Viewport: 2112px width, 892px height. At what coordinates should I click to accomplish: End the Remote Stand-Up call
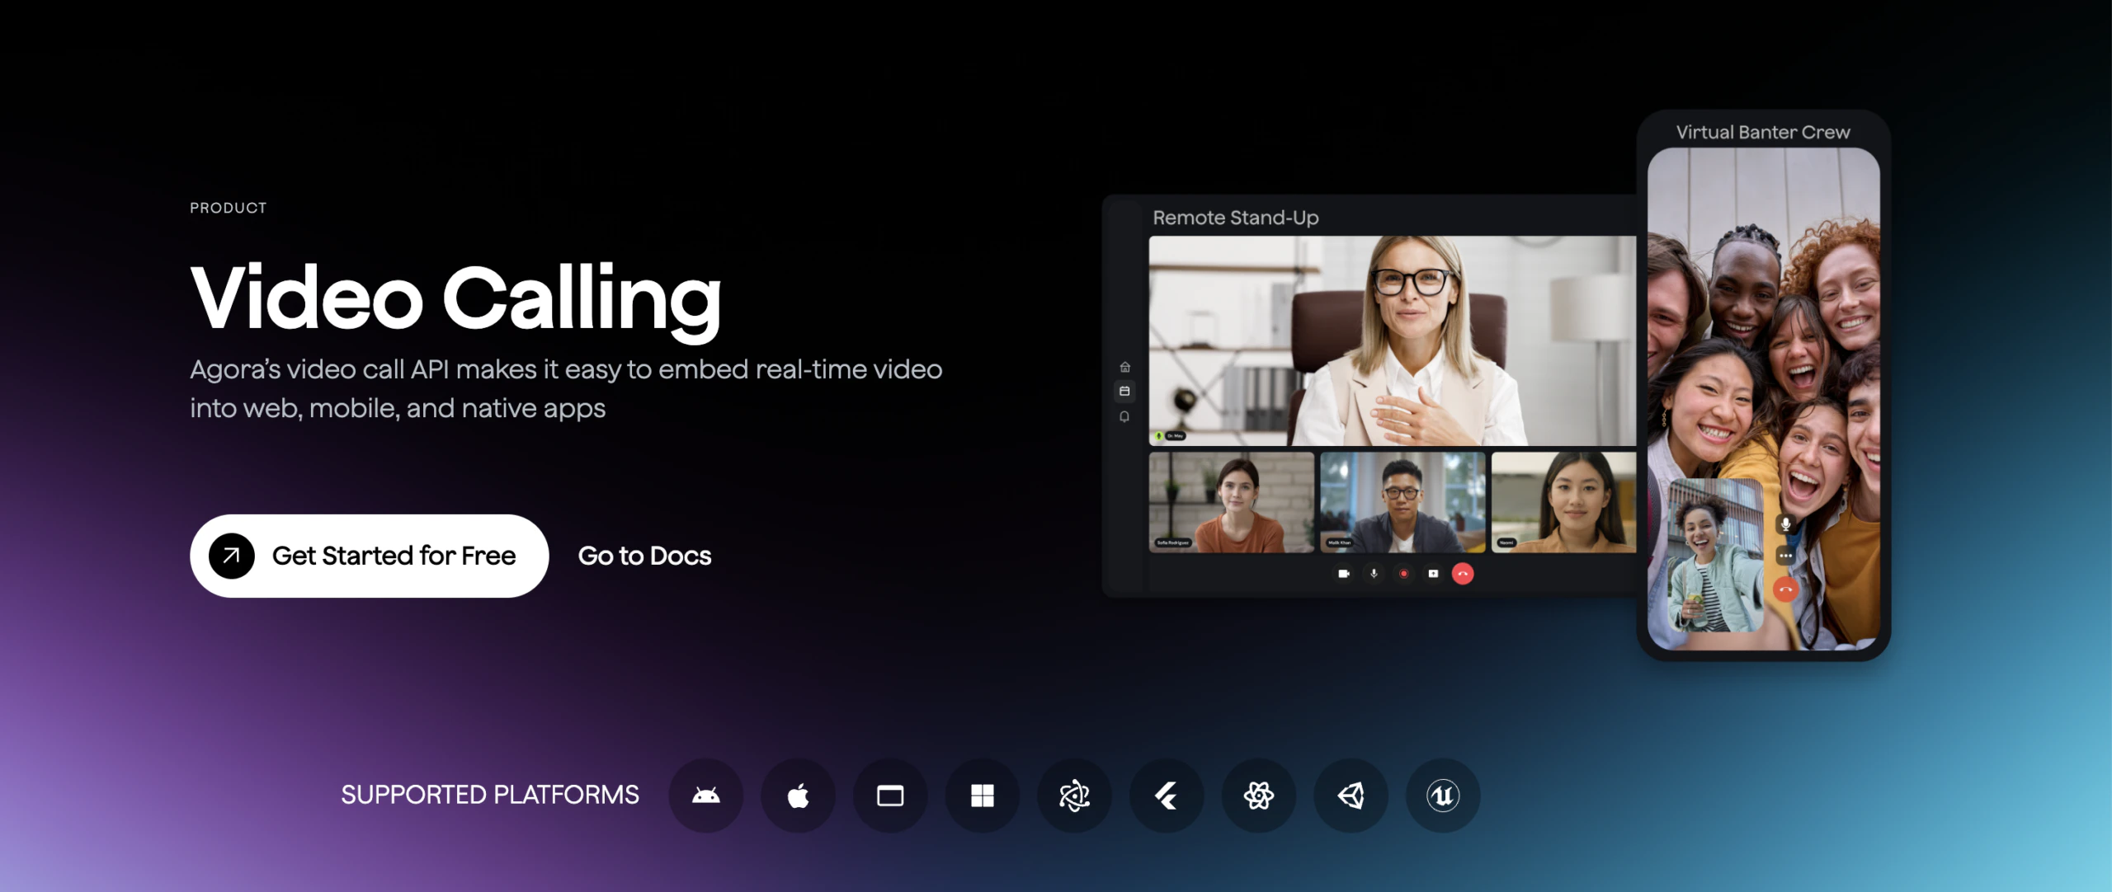[1463, 574]
